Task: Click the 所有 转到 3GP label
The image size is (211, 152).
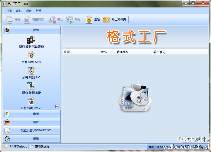Action: (31, 93)
